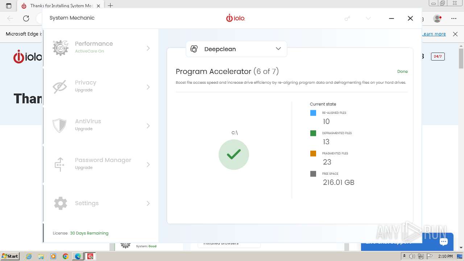Expand the Deepclean dropdown
This screenshot has height=261, width=464.
point(278,49)
